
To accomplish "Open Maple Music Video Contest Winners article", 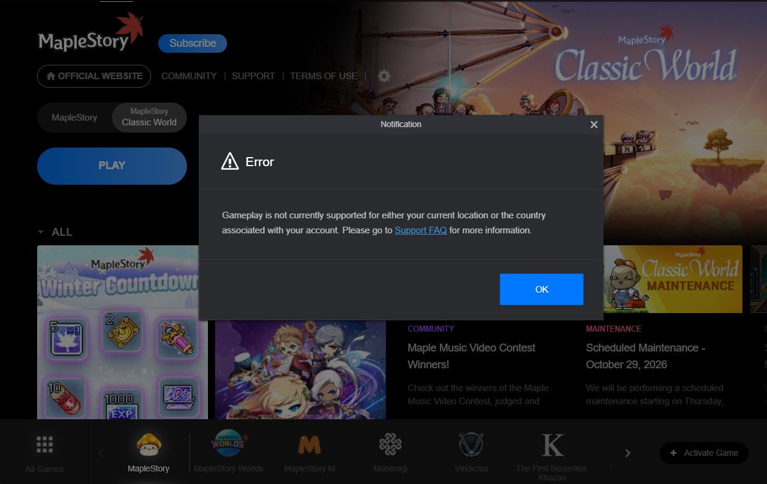I will 472,356.
